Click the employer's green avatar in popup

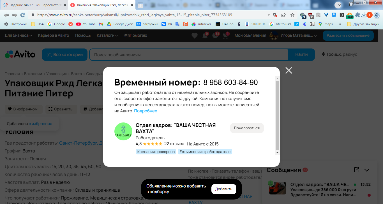coord(123,131)
